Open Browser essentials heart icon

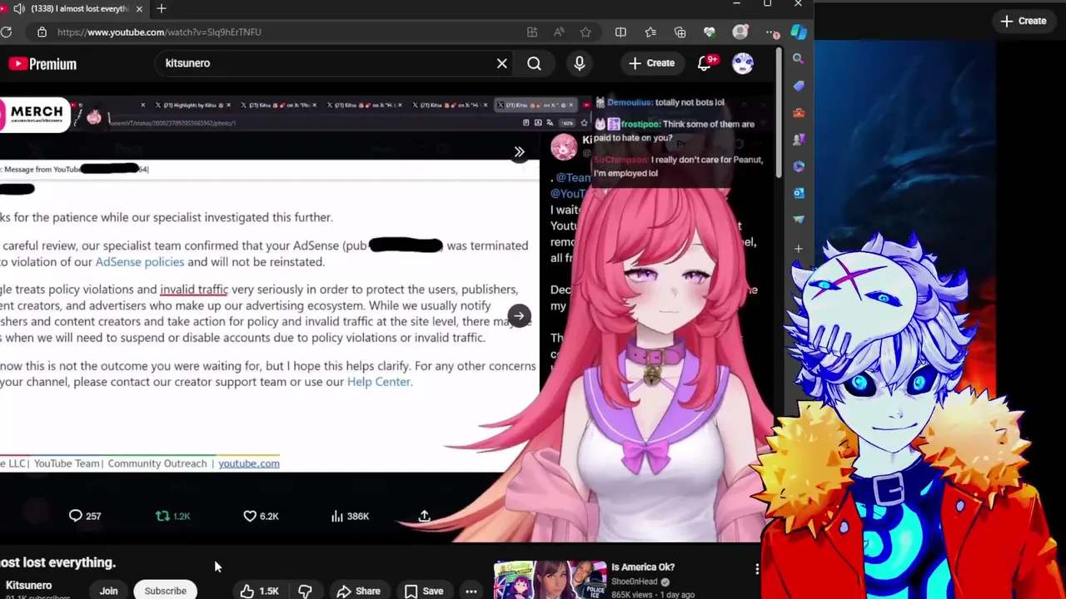click(710, 32)
